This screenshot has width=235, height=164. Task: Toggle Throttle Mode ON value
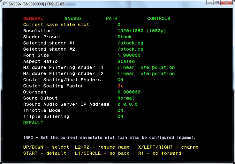point(120,110)
